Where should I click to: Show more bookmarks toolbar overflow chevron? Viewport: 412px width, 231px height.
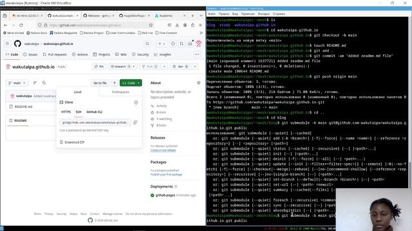coord(201,33)
